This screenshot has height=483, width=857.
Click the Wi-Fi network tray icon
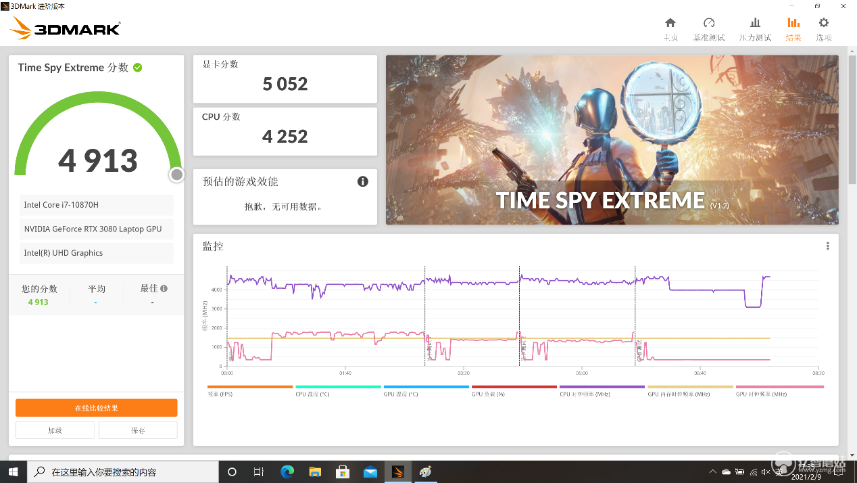tap(754, 471)
